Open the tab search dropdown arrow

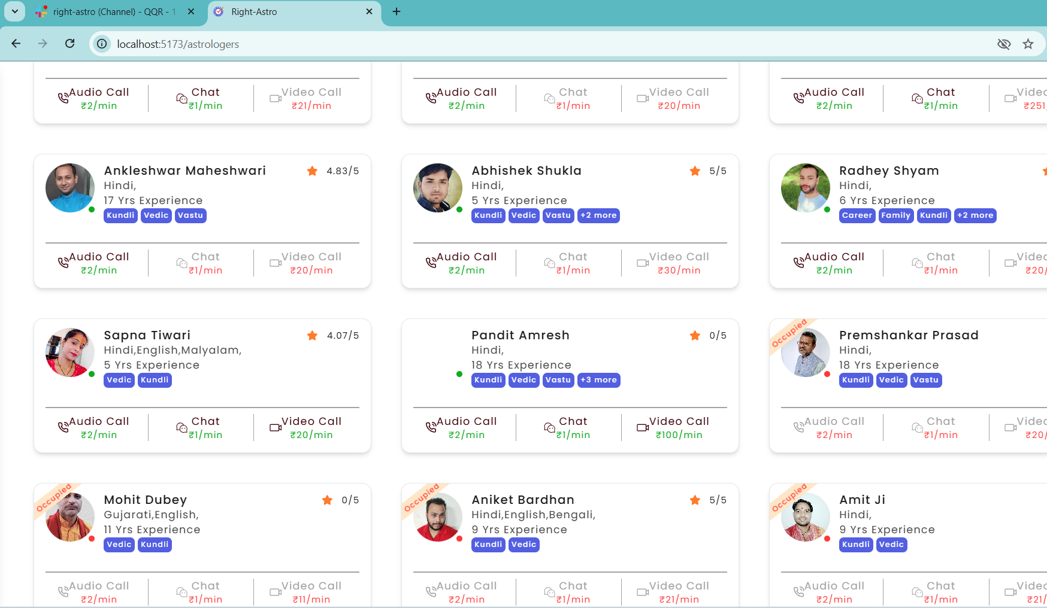(x=14, y=11)
